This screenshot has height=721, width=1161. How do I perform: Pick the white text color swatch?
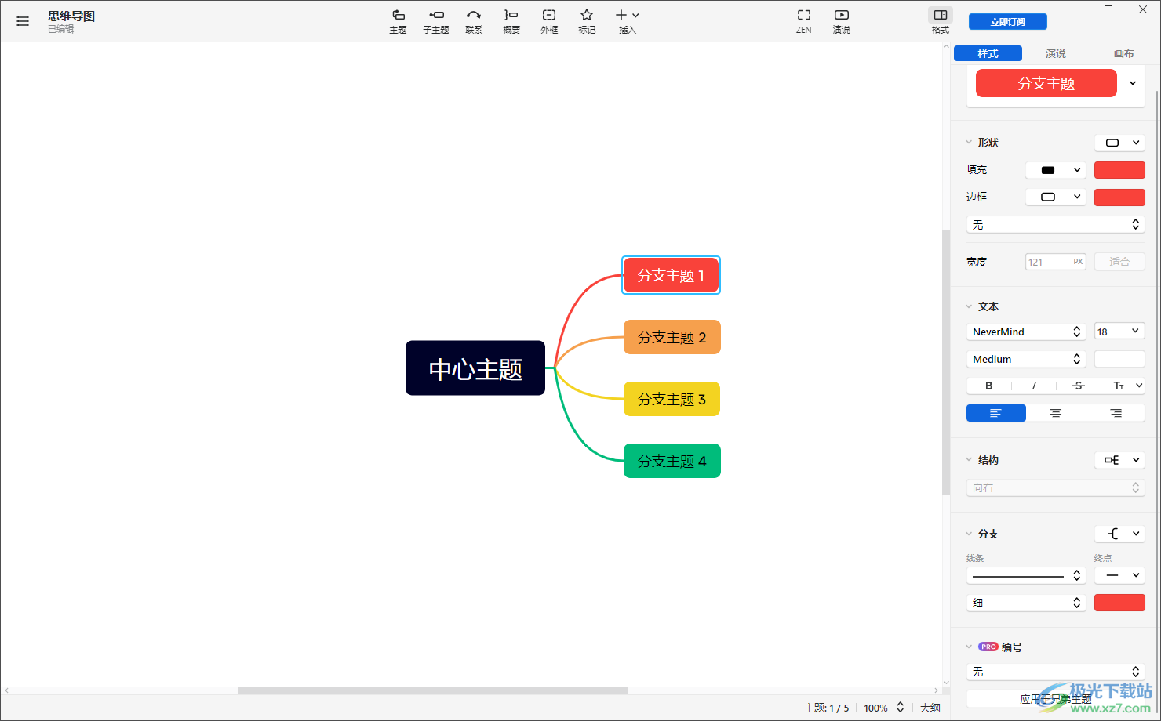(x=1119, y=359)
